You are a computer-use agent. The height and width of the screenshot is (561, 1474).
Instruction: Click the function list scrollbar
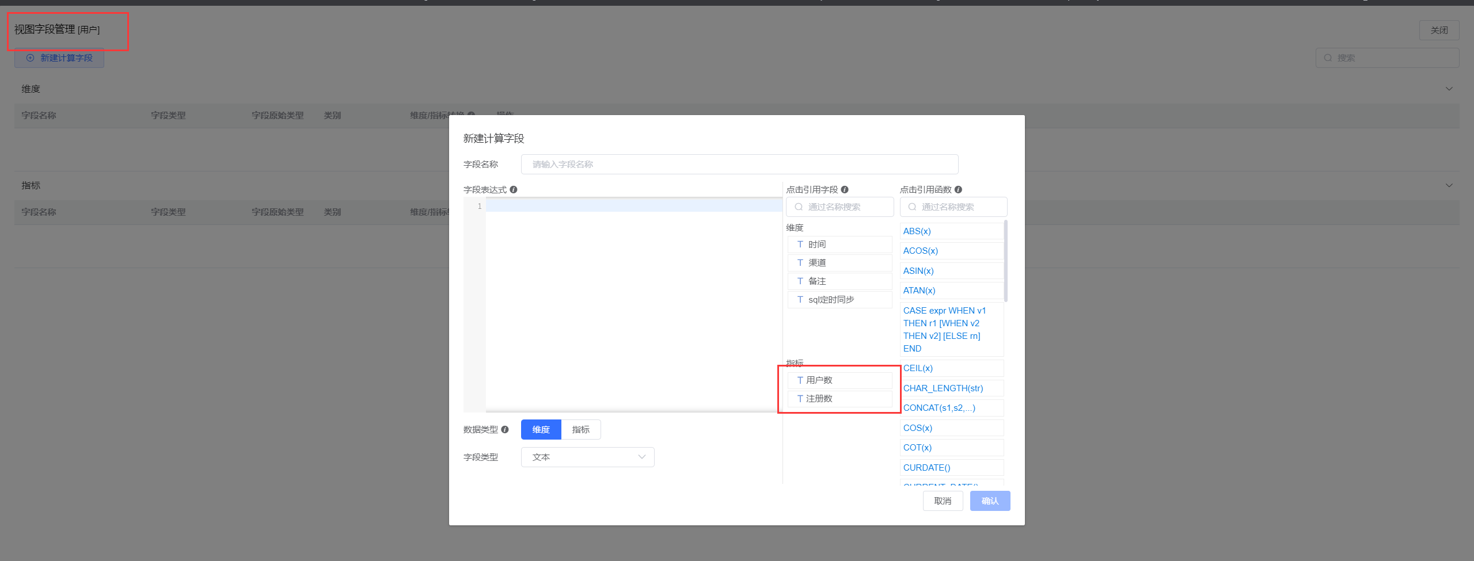1006,261
